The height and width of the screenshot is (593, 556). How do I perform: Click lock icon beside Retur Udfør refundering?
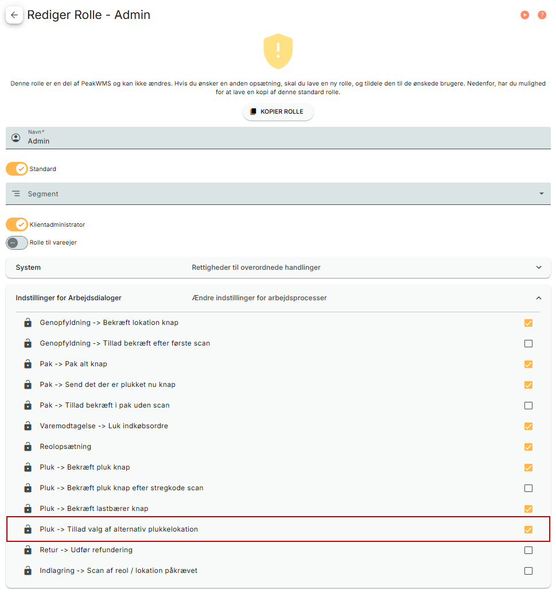pos(28,550)
